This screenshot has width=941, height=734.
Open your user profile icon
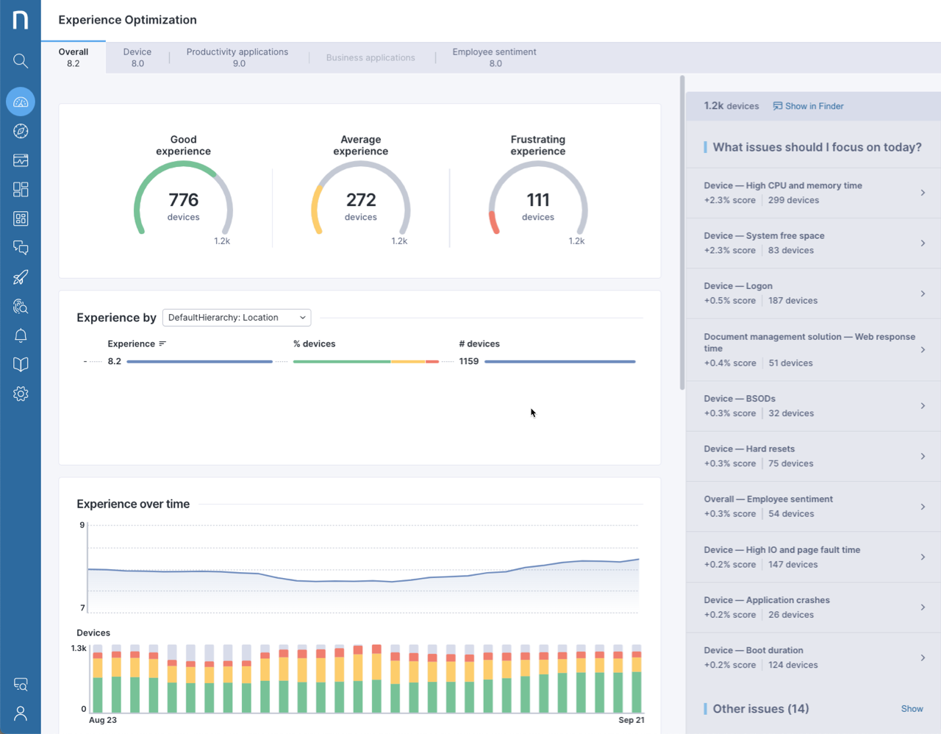point(20,713)
